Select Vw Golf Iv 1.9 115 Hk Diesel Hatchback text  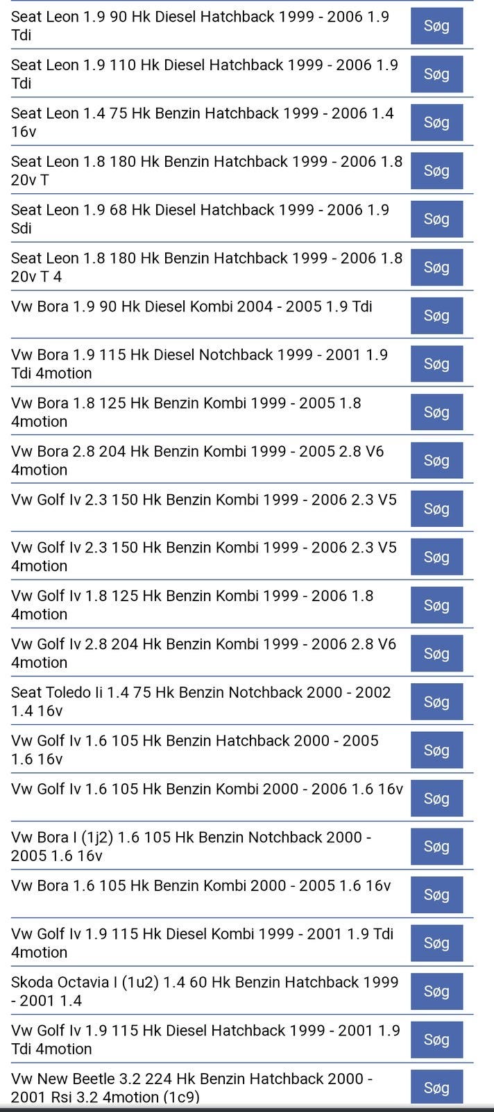pos(206,1040)
